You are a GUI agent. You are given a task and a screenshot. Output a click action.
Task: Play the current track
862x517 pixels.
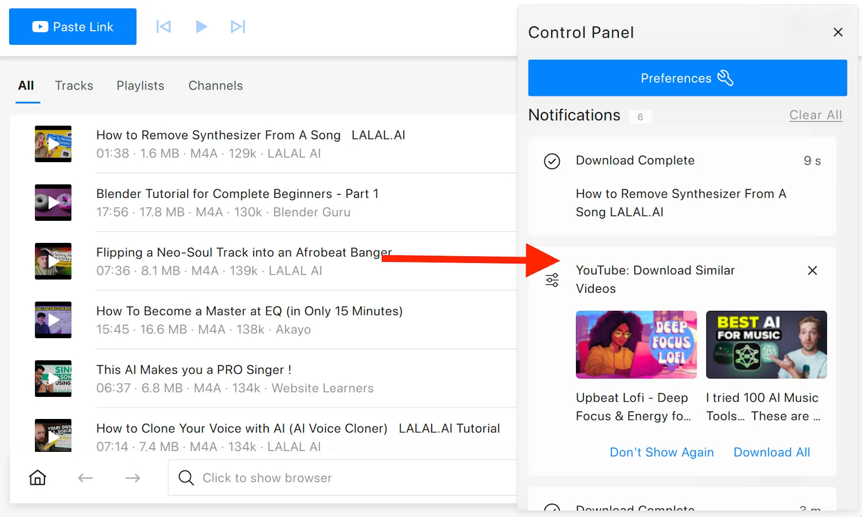pos(201,26)
